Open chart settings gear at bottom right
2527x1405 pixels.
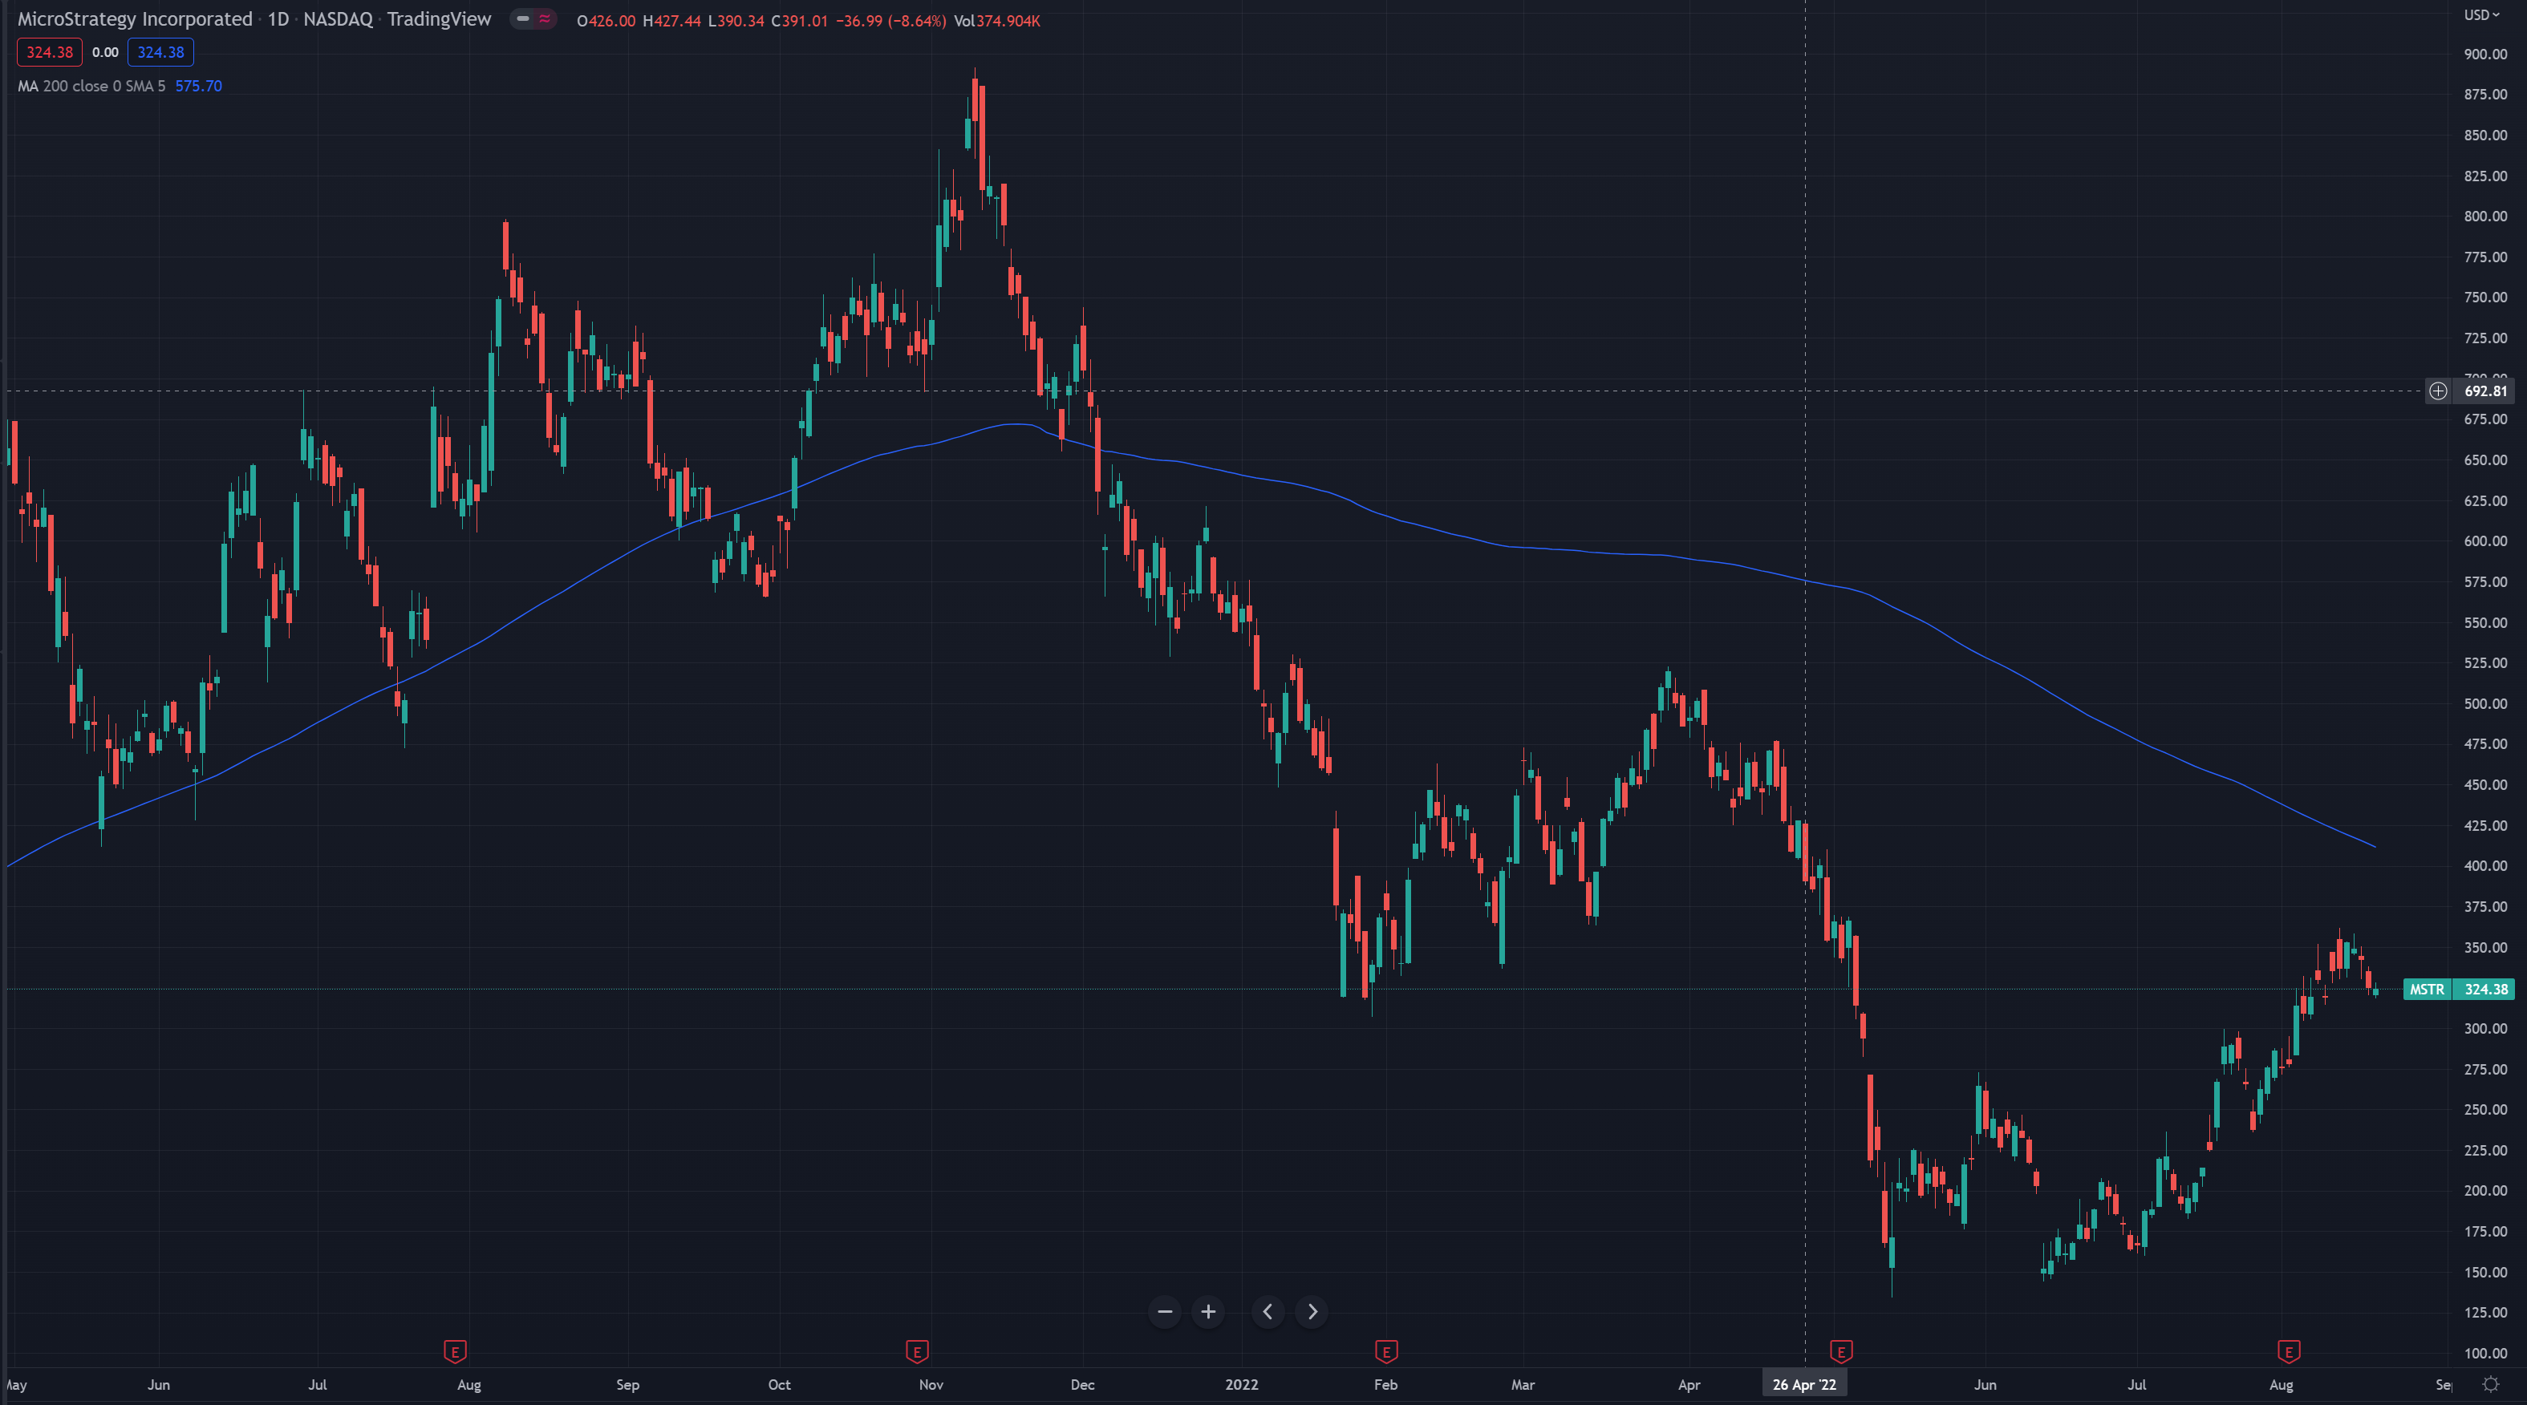(x=2491, y=1384)
